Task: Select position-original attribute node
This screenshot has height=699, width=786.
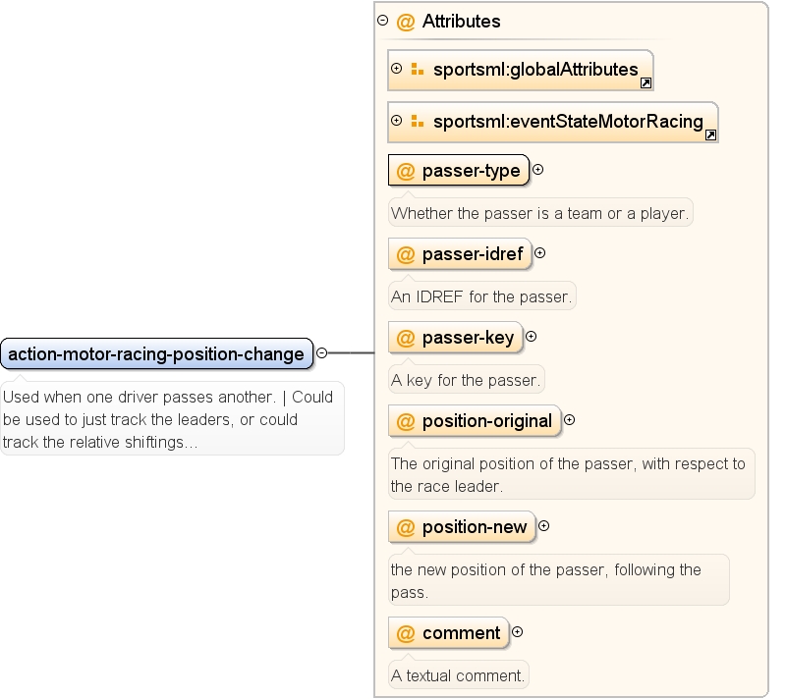Action: 475,420
